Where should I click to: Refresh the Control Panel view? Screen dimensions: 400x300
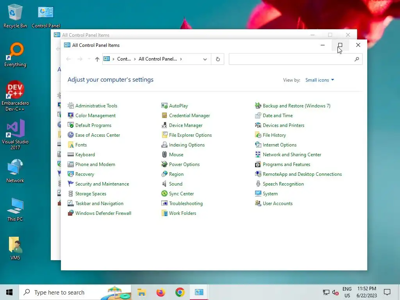tap(218, 59)
